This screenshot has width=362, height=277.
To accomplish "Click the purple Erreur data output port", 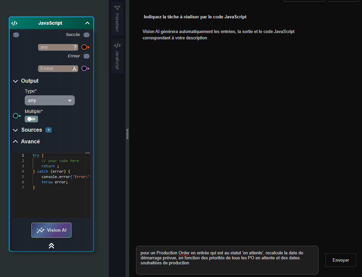I will click(84, 68).
